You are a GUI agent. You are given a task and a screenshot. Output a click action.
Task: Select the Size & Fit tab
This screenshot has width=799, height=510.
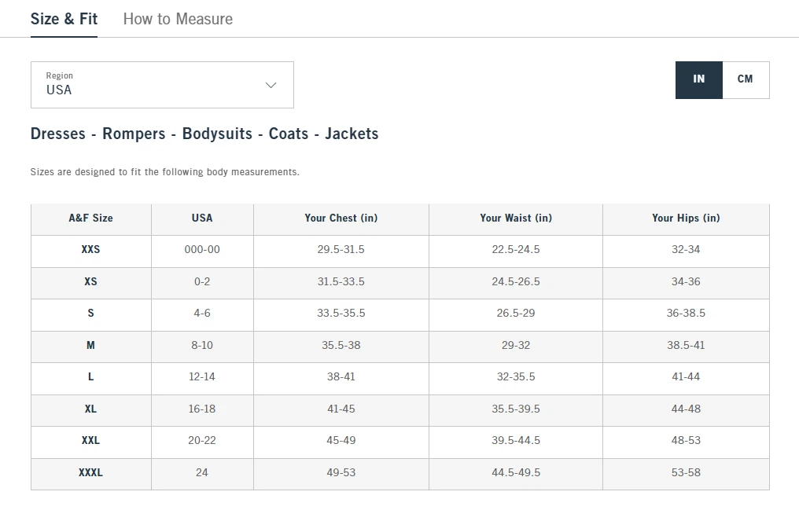pyautogui.click(x=64, y=19)
